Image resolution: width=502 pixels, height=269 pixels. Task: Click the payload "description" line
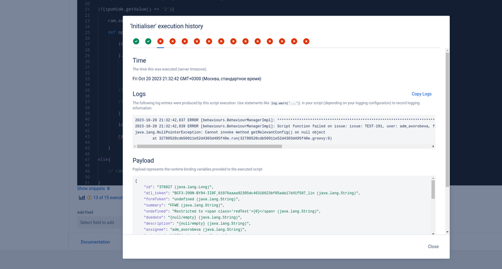[197, 224]
